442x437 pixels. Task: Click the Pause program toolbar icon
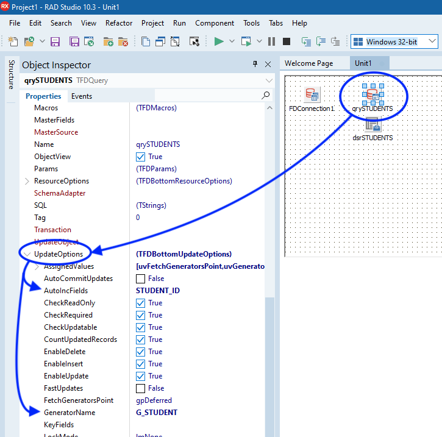pyautogui.click(x=271, y=41)
